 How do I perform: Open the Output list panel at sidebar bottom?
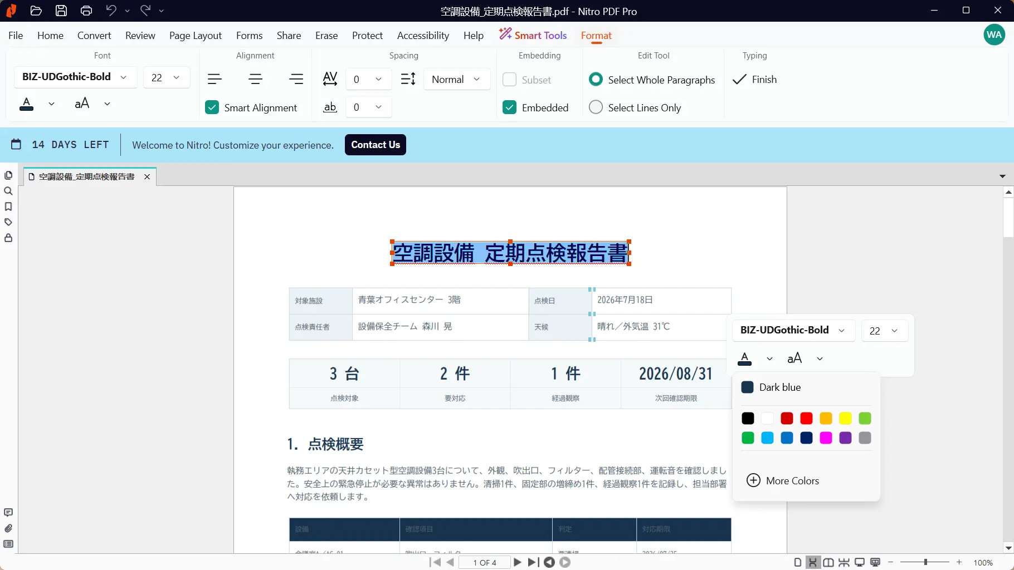[x=8, y=544]
